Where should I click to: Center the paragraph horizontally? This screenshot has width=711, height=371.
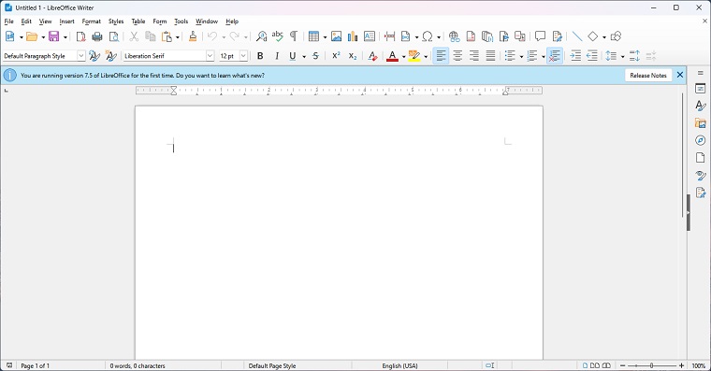pos(457,56)
